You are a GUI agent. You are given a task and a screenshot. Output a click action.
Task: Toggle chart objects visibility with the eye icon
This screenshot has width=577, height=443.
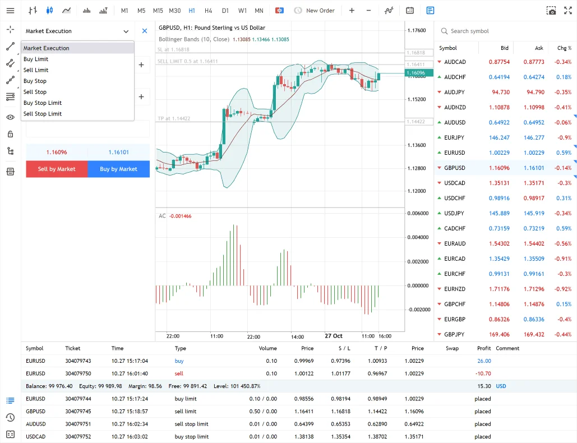(10, 117)
